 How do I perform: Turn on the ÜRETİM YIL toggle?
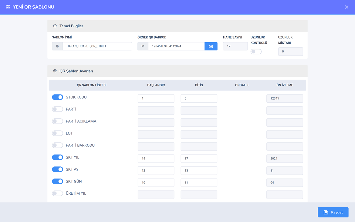[57, 193]
